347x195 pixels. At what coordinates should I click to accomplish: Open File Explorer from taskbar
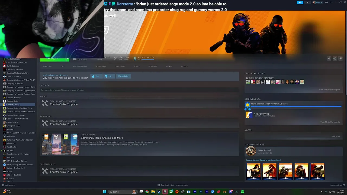[153, 192]
